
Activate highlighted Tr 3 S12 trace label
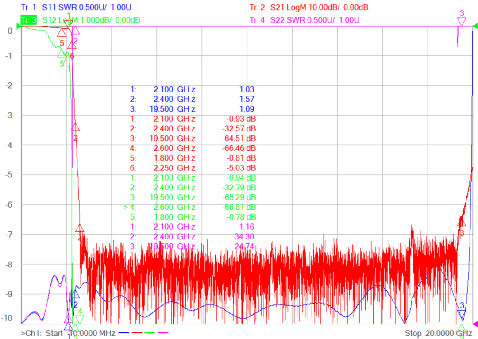tap(81, 20)
